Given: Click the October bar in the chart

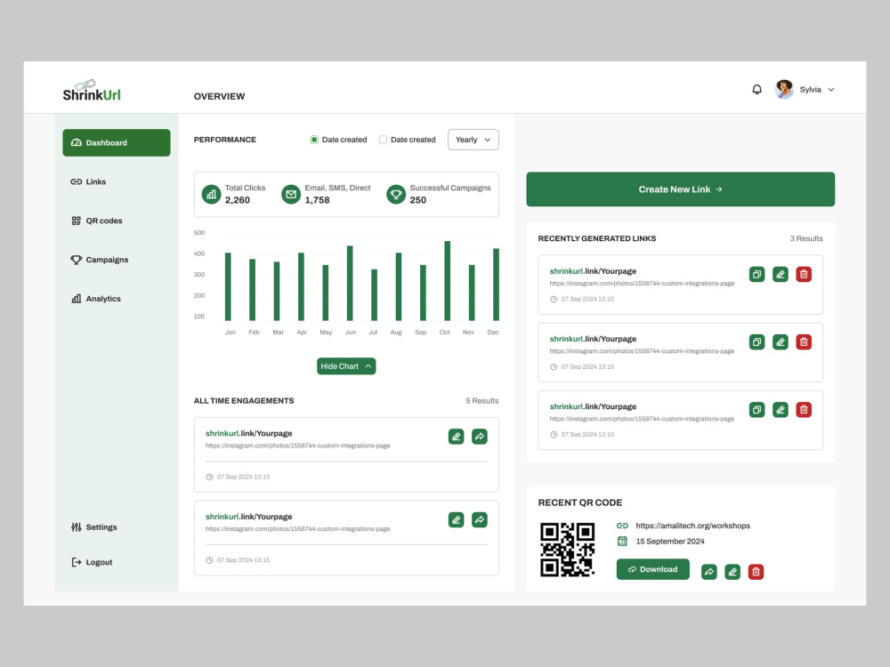Looking at the screenshot, I should point(448,281).
